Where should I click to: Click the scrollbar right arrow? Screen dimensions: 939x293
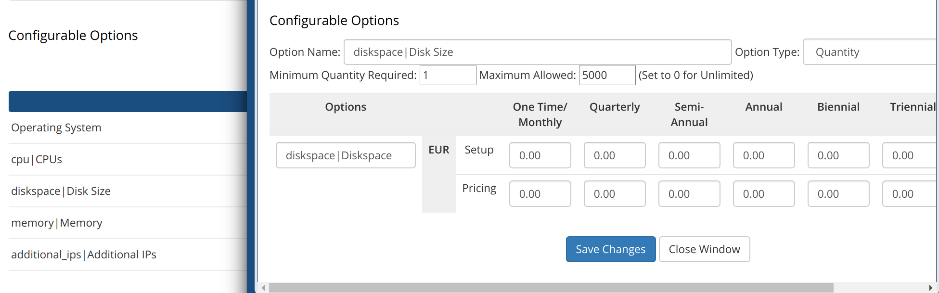click(930, 288)
